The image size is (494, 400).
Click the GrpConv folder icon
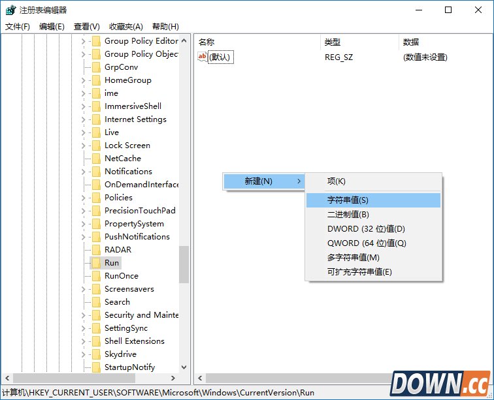96,67
